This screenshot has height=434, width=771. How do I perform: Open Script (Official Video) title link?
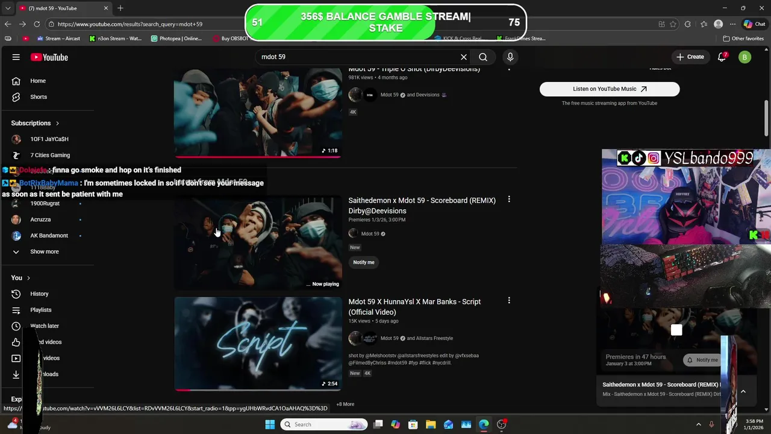point(414,307)
